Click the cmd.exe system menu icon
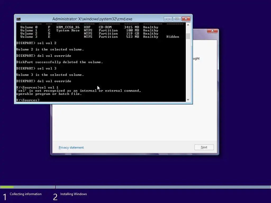 tap(19, 19)
